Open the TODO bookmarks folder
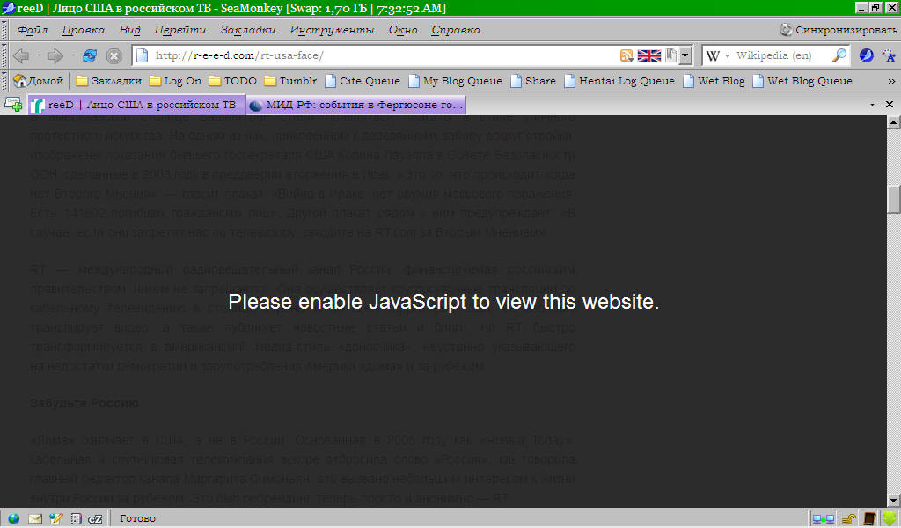The width and height of the screenshot is (901, 528). [x=232, y=81]
